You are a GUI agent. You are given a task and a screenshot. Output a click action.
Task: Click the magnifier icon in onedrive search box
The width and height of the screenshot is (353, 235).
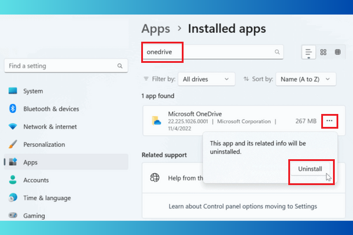(x=277, y=52)
